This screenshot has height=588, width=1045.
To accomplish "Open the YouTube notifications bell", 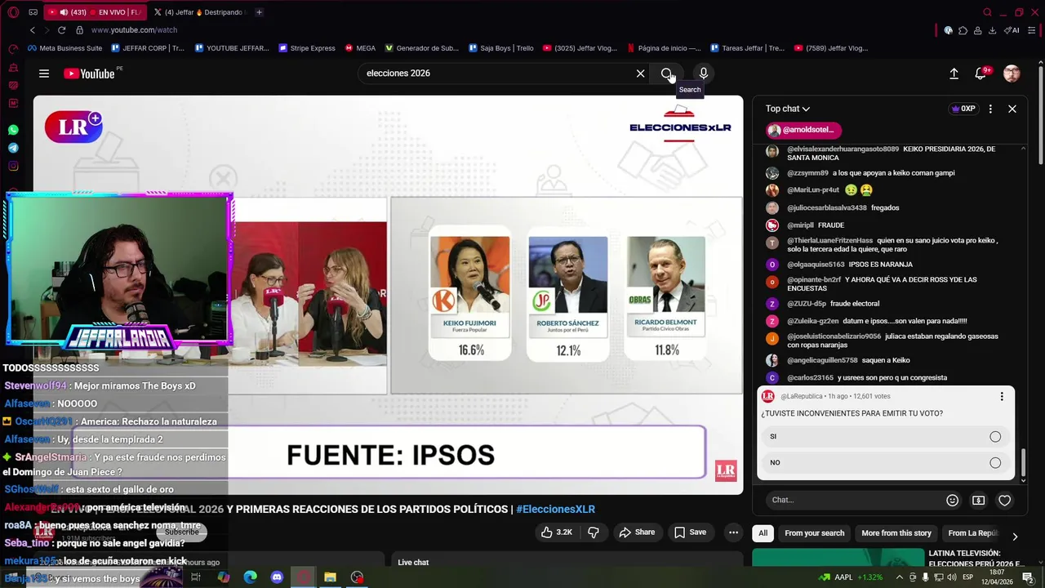I will (x=981, y=73).
